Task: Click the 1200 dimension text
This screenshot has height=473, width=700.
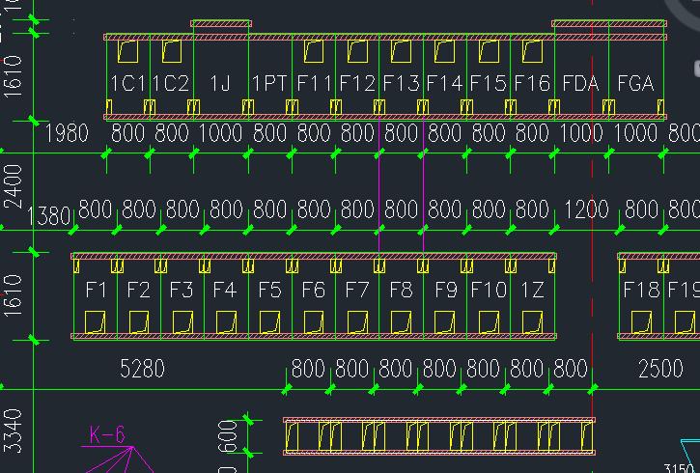Action: click(586, 209)
